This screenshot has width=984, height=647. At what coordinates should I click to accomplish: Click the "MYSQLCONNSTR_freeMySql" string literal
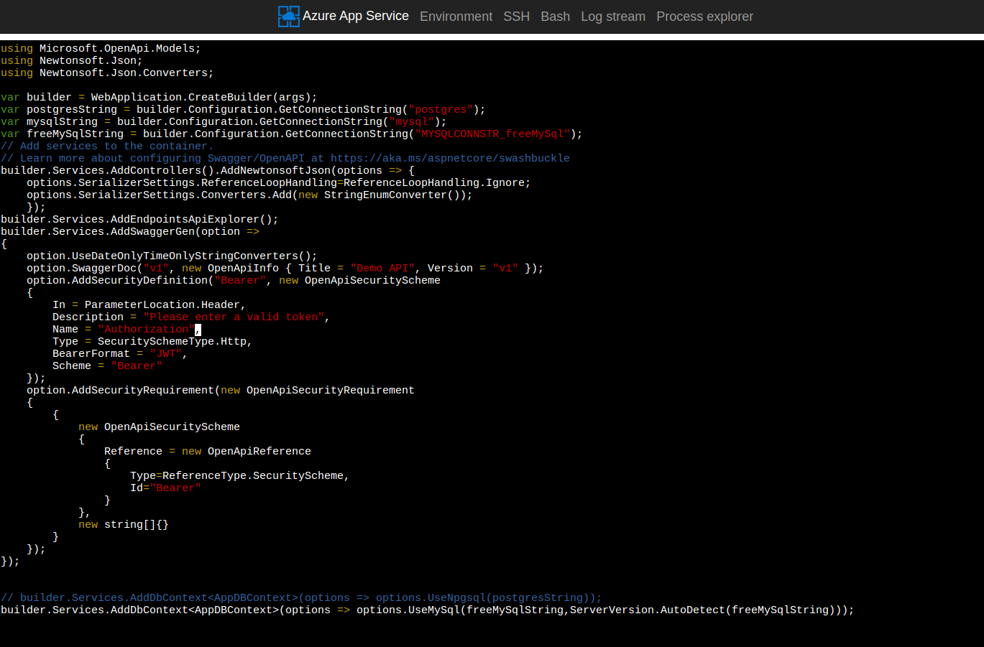click(492, 134)
